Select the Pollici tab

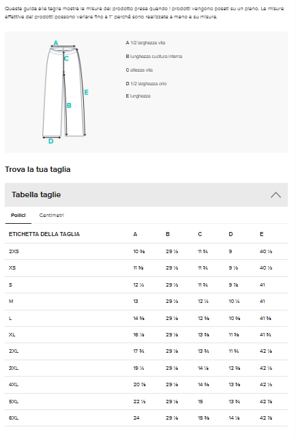click(x=18, y=215)
